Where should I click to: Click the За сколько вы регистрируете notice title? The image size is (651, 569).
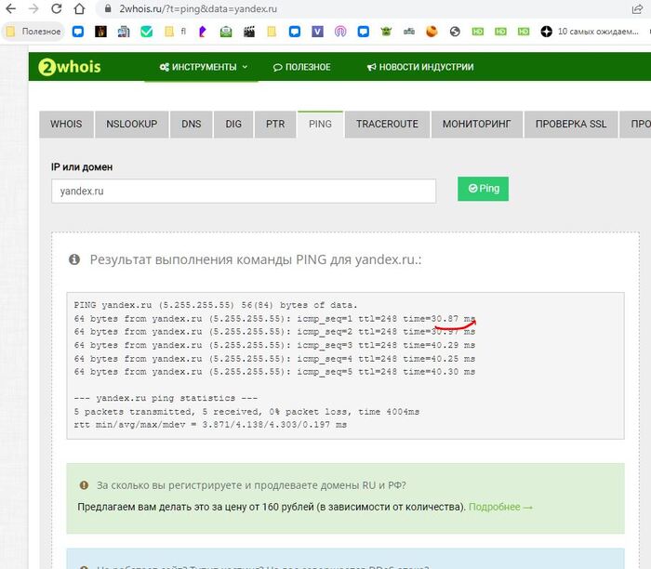(251, 485)
